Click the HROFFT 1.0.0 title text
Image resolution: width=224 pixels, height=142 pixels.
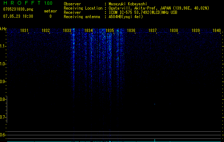tap(28, 3)
